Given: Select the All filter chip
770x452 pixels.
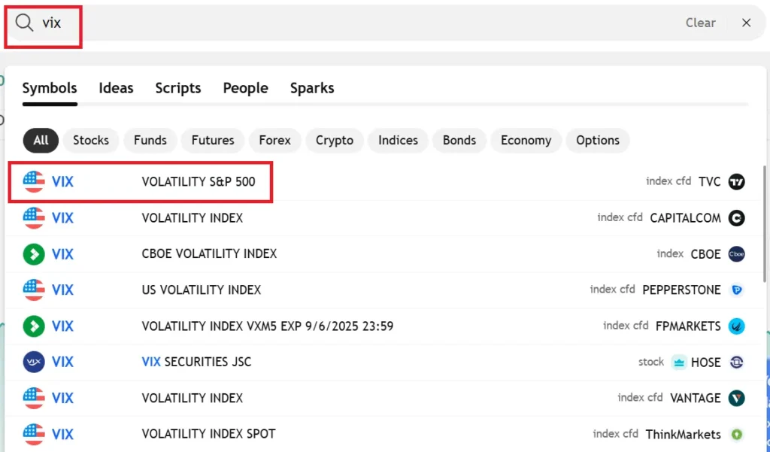Looking at the screenshot, I should pyautogui.click(x=41, y=140).
